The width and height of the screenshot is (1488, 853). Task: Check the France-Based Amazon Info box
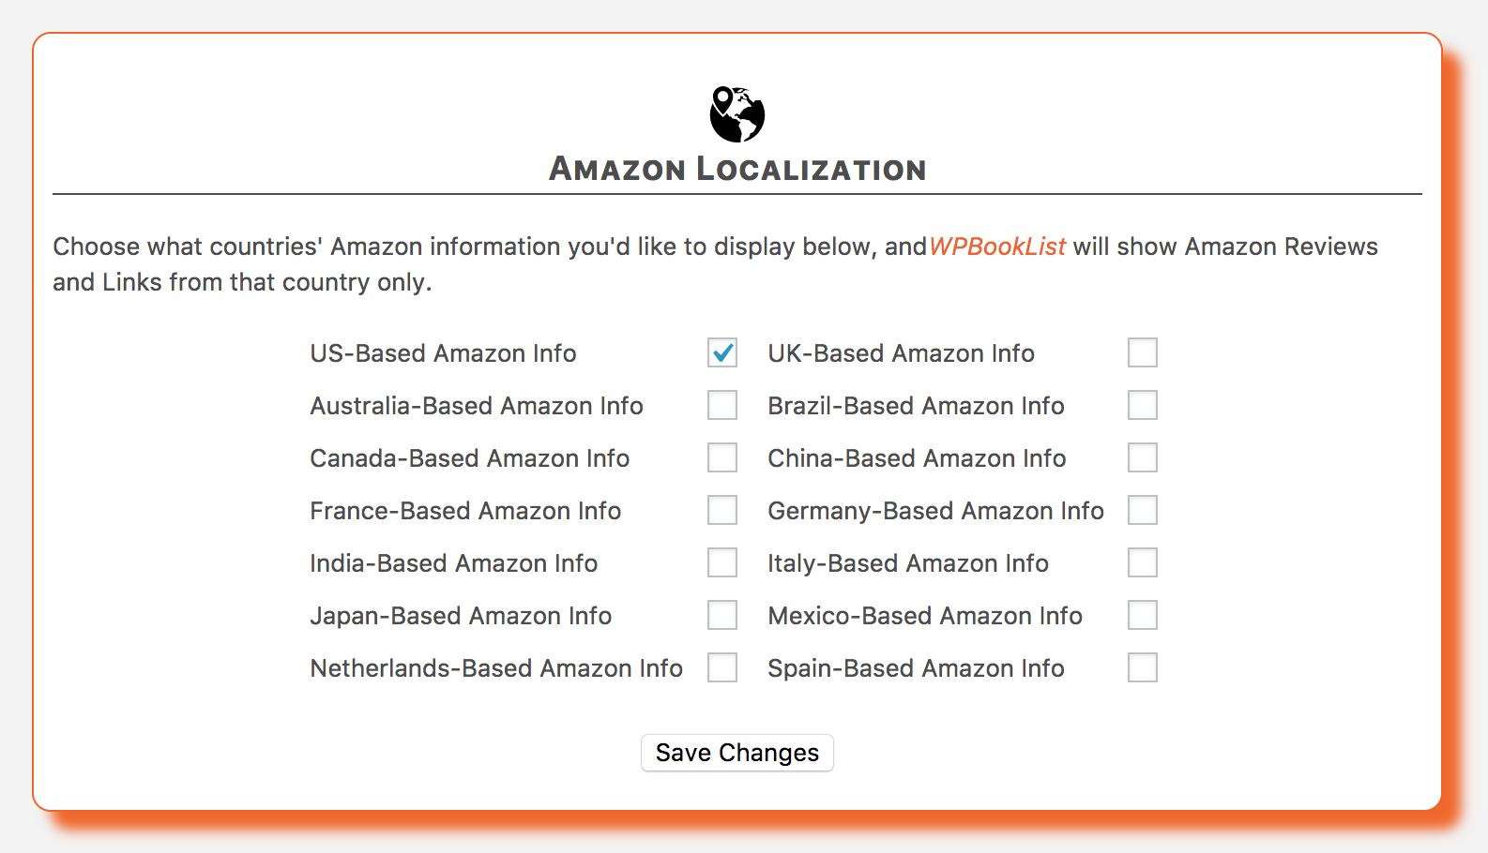pos(722,511)
